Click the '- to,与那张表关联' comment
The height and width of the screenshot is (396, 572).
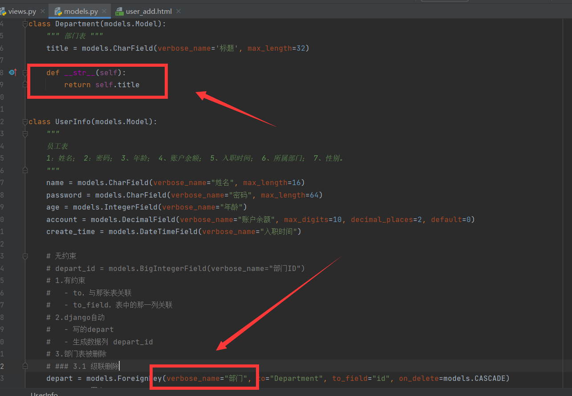click(89, 293)
